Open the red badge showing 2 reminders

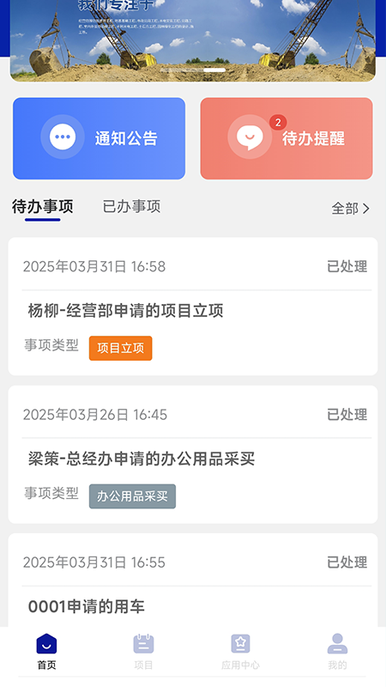pos(278,122)
